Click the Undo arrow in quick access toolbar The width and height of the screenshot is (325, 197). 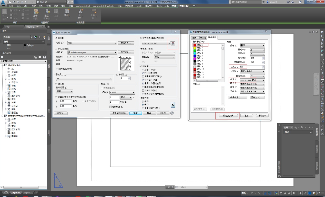click(26, 2)
